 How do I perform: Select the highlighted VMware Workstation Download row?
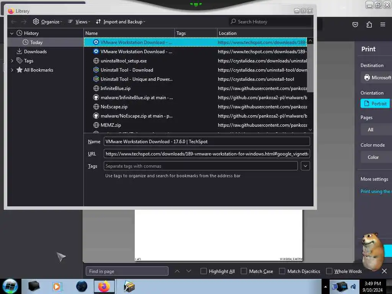(x=196, y=42)
